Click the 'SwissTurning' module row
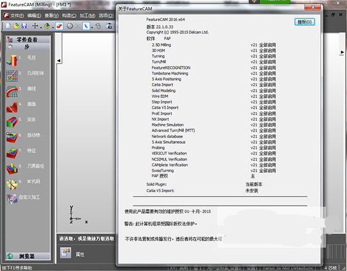The height and width of the screenshot is (271, 347). [214, 171]
